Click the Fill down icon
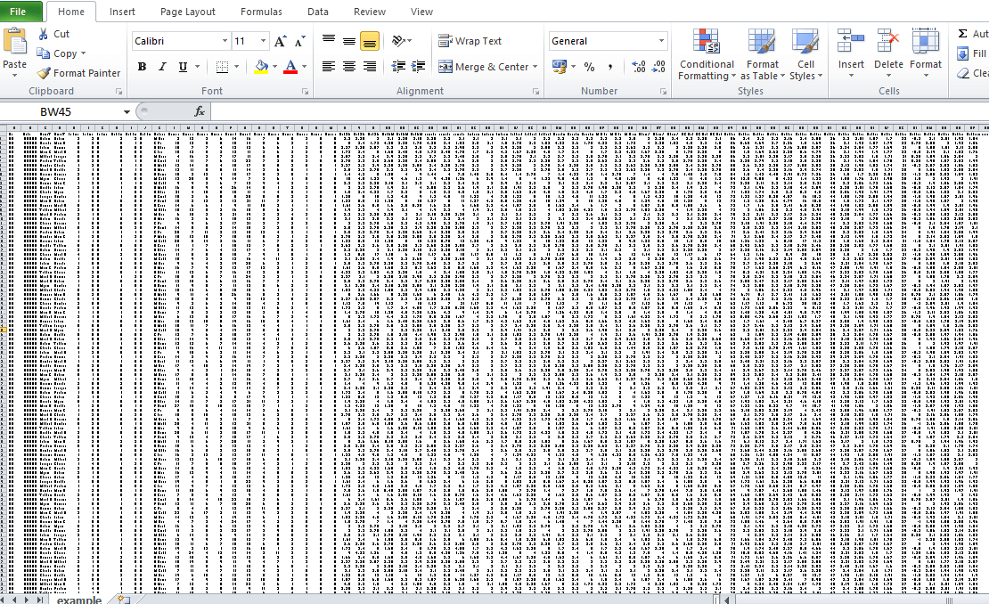The width and height of the screenshot is (989, 604). [962, 53]
